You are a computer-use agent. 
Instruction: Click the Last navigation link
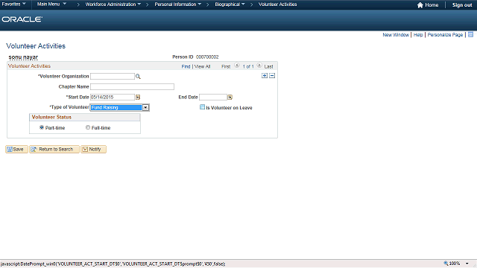point(268,66)
